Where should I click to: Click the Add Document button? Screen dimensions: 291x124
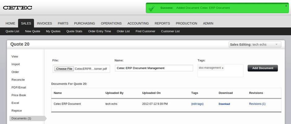263,68
